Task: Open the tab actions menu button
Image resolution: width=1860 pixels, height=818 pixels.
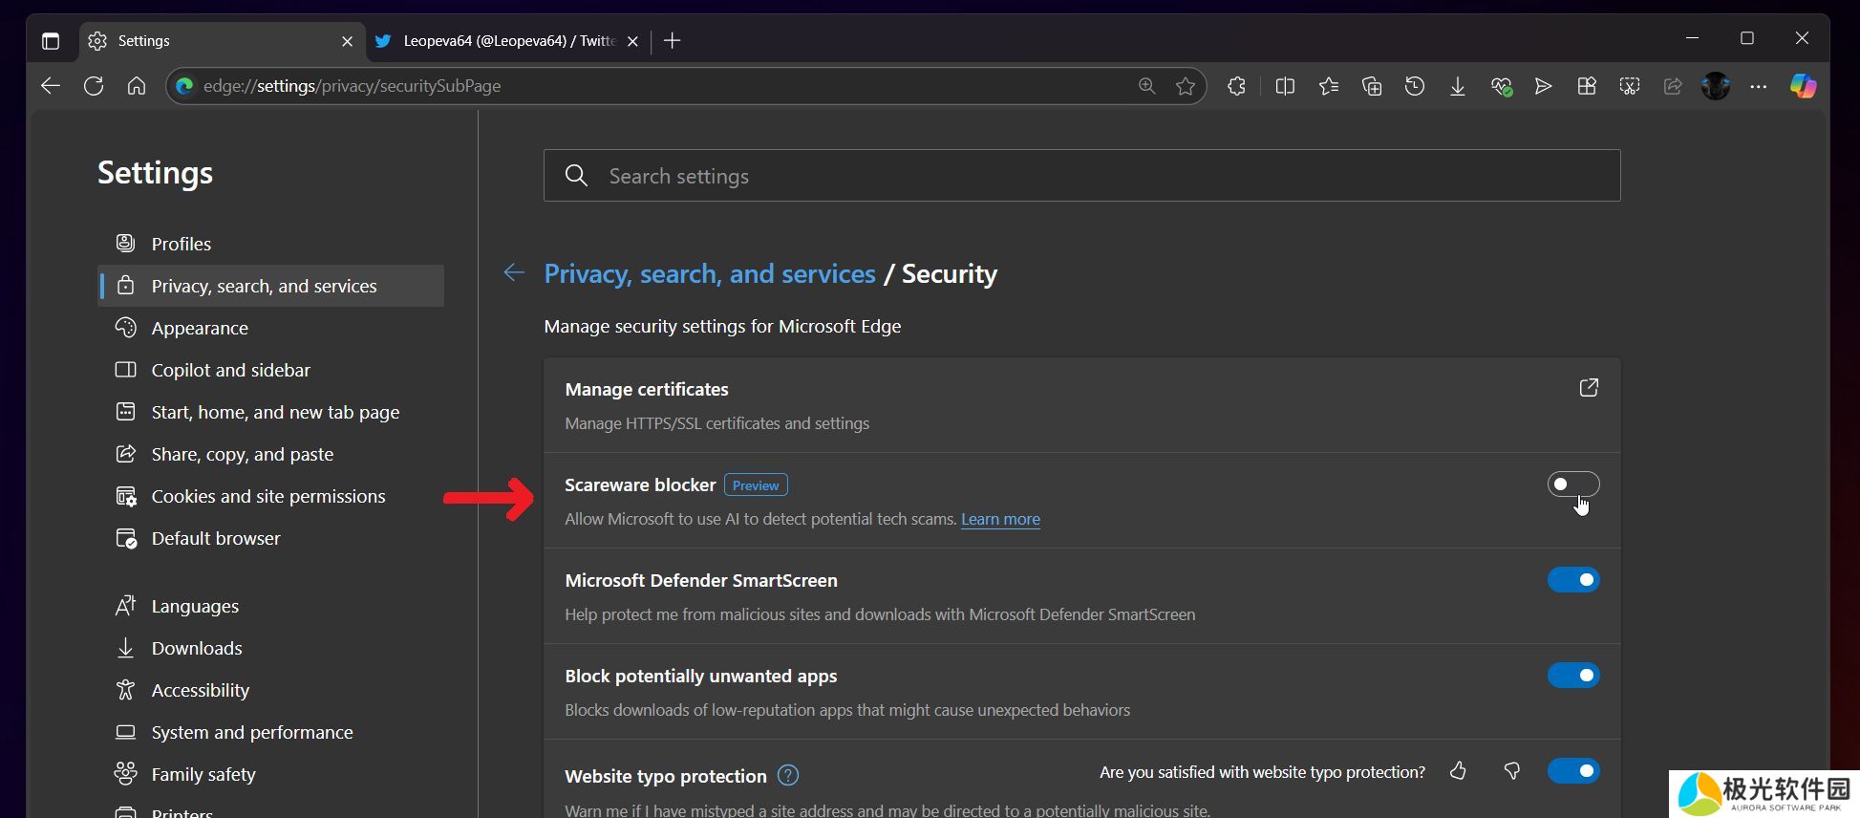Action: tap(51, 41)
